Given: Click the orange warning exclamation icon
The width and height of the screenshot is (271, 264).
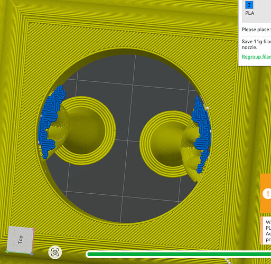Looking at the screenshot, I should pyautogui.click(x=267, y=193).
